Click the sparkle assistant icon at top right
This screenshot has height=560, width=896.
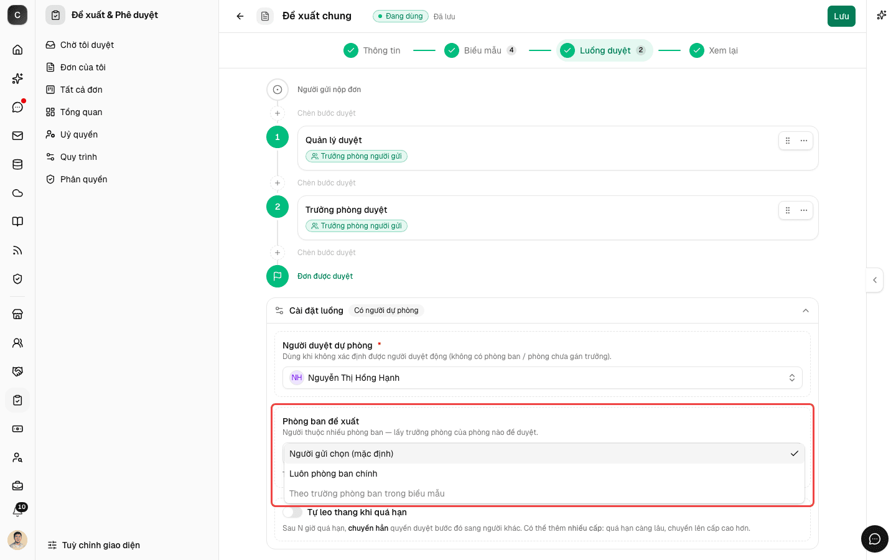881,16
